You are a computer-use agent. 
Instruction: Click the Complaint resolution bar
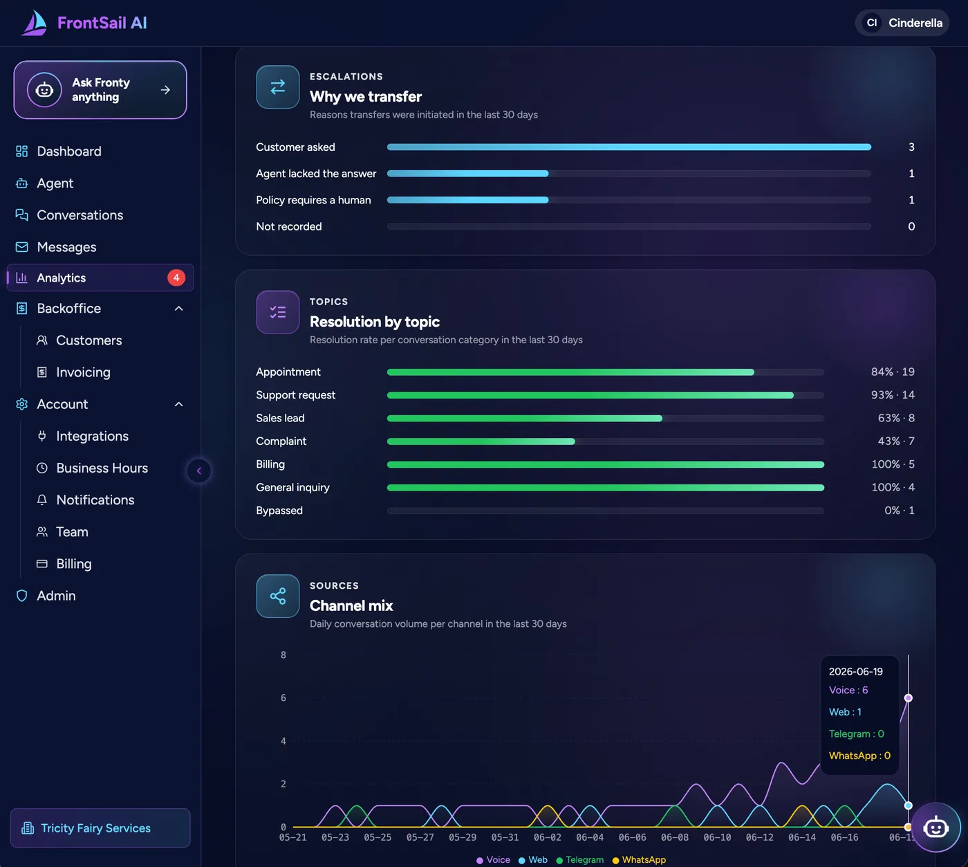pos(606,441)
